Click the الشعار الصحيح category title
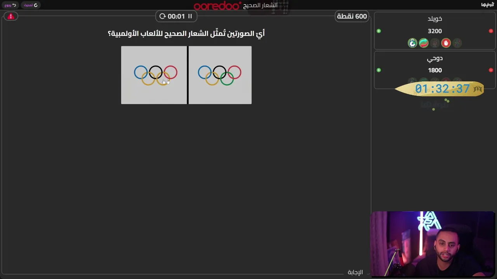 coord(260,5)
